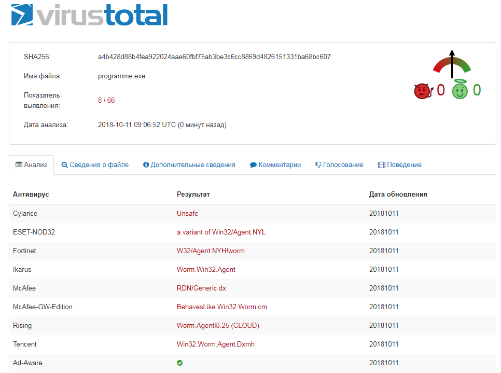The height and width of the screenshot is (373, 501).
Task: Open the Голосование tab
Action: coord(339,164)
